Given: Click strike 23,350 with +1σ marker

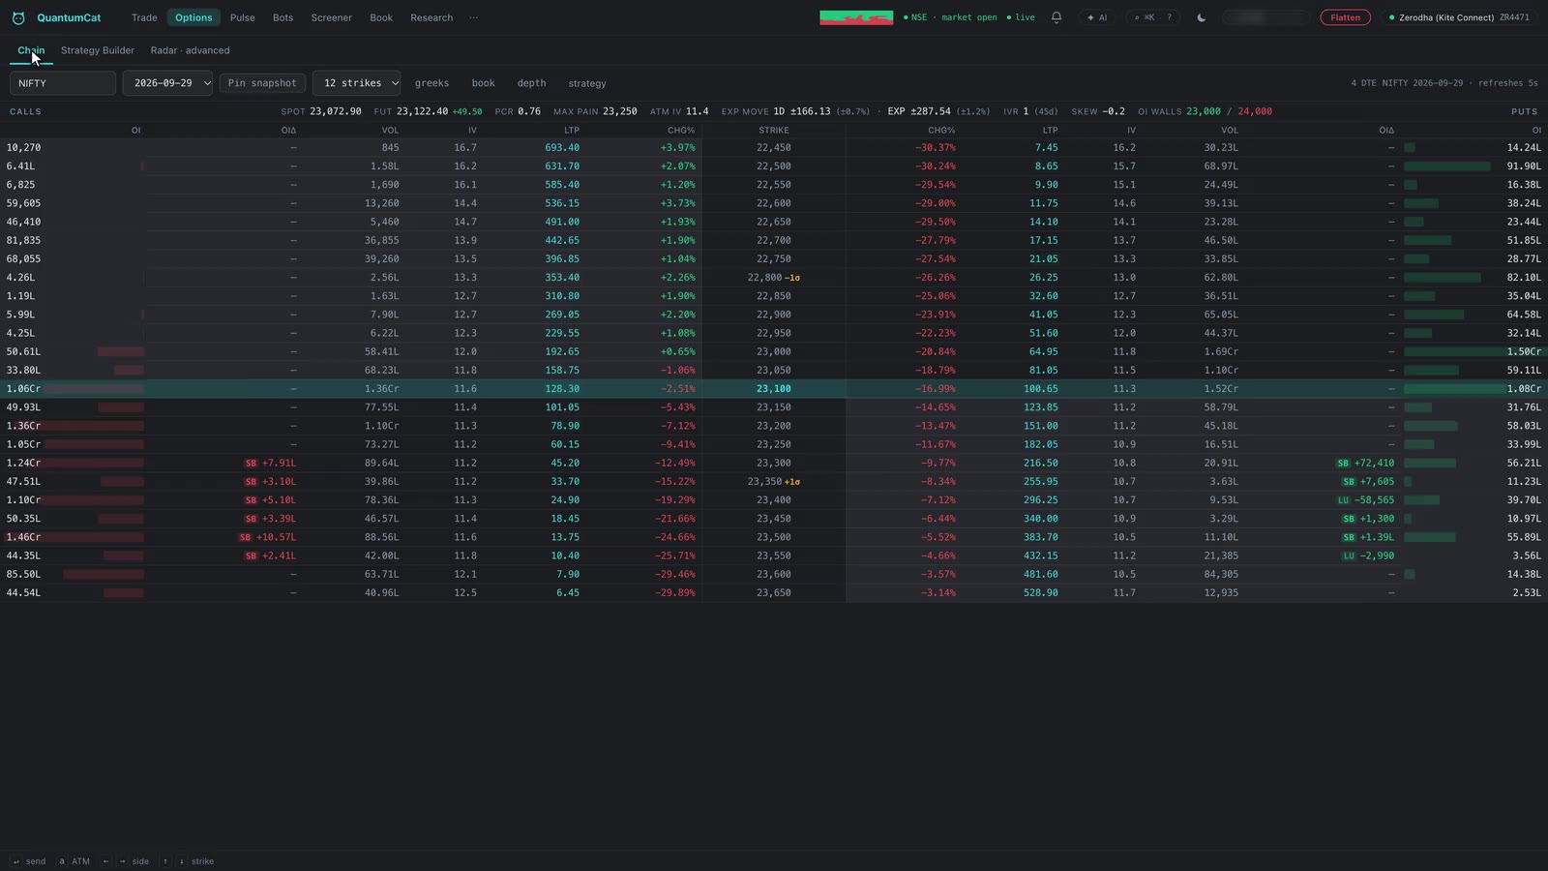Looking at the screenshot, I should [773, 482].
